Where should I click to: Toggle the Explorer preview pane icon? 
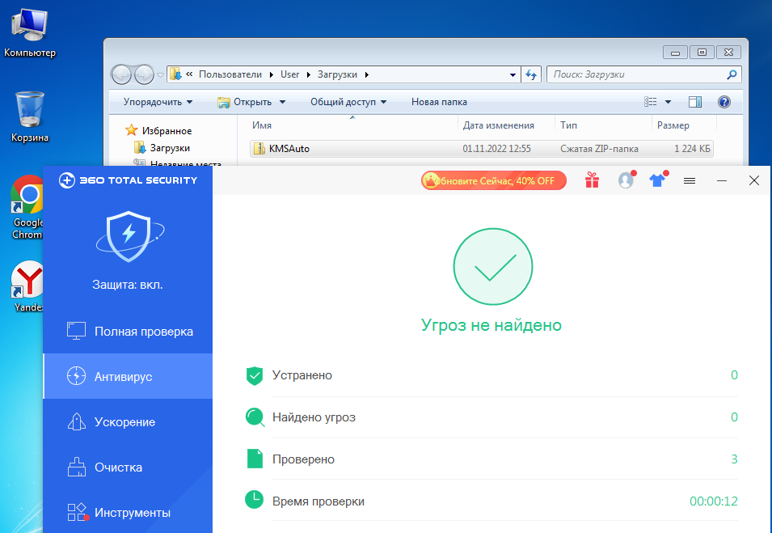point(694,102)
